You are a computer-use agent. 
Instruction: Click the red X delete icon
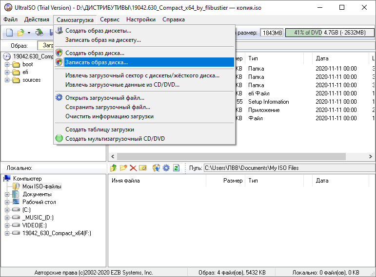[133, 168]
